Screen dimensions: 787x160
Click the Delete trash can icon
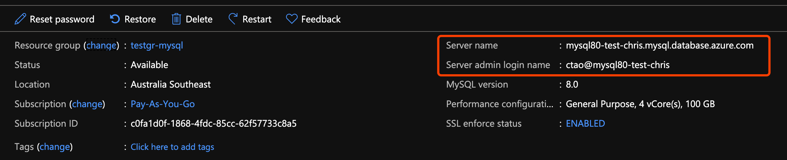click(176, 19)
